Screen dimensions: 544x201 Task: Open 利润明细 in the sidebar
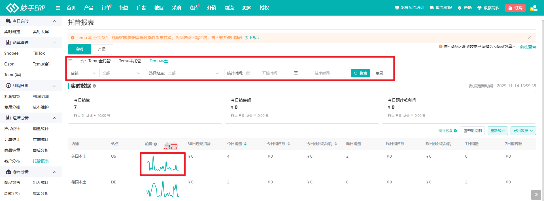pos(41,96)
